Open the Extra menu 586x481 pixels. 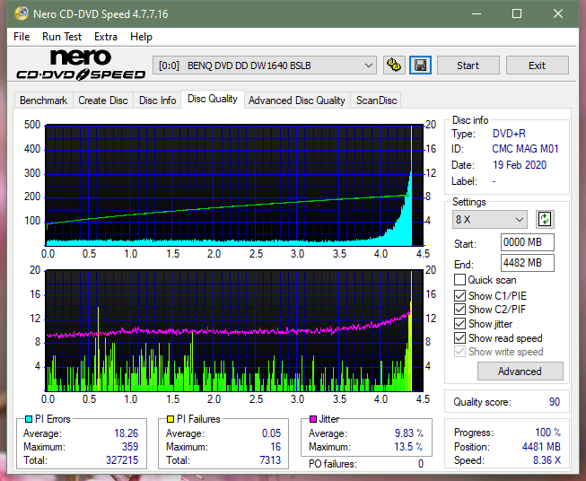click(106, 37)
